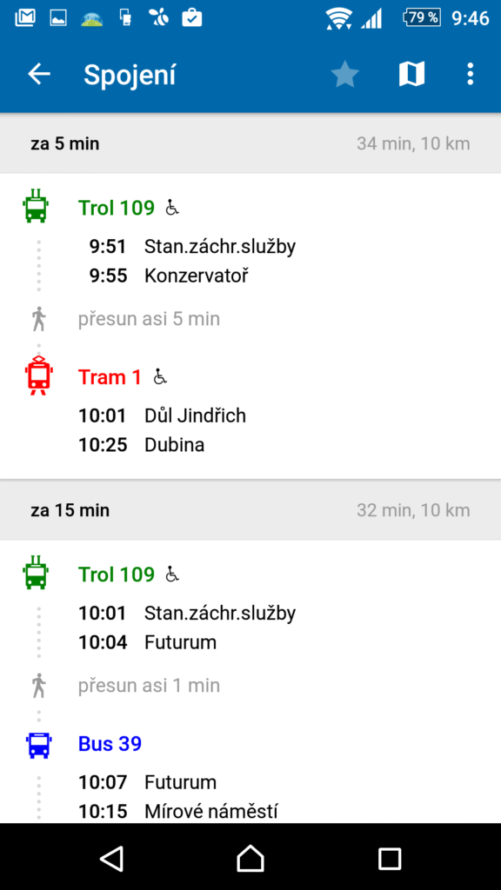Toggle the favorite star for this connection
The width and height of the screenshot is (501, 890).
(344, 75)
